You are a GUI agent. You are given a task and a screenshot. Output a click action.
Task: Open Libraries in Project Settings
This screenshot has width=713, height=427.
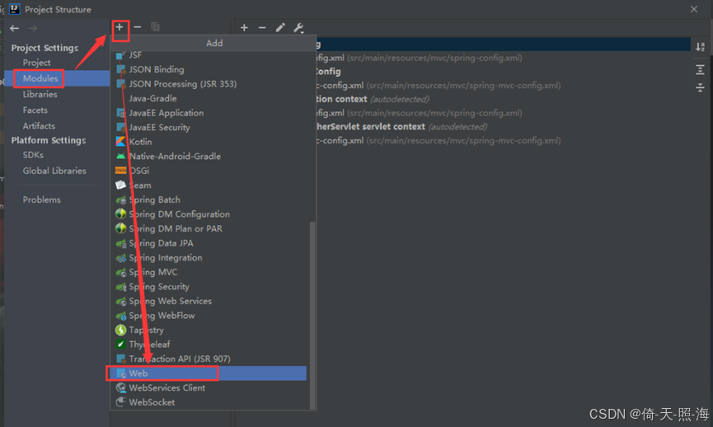click(40, 94)
